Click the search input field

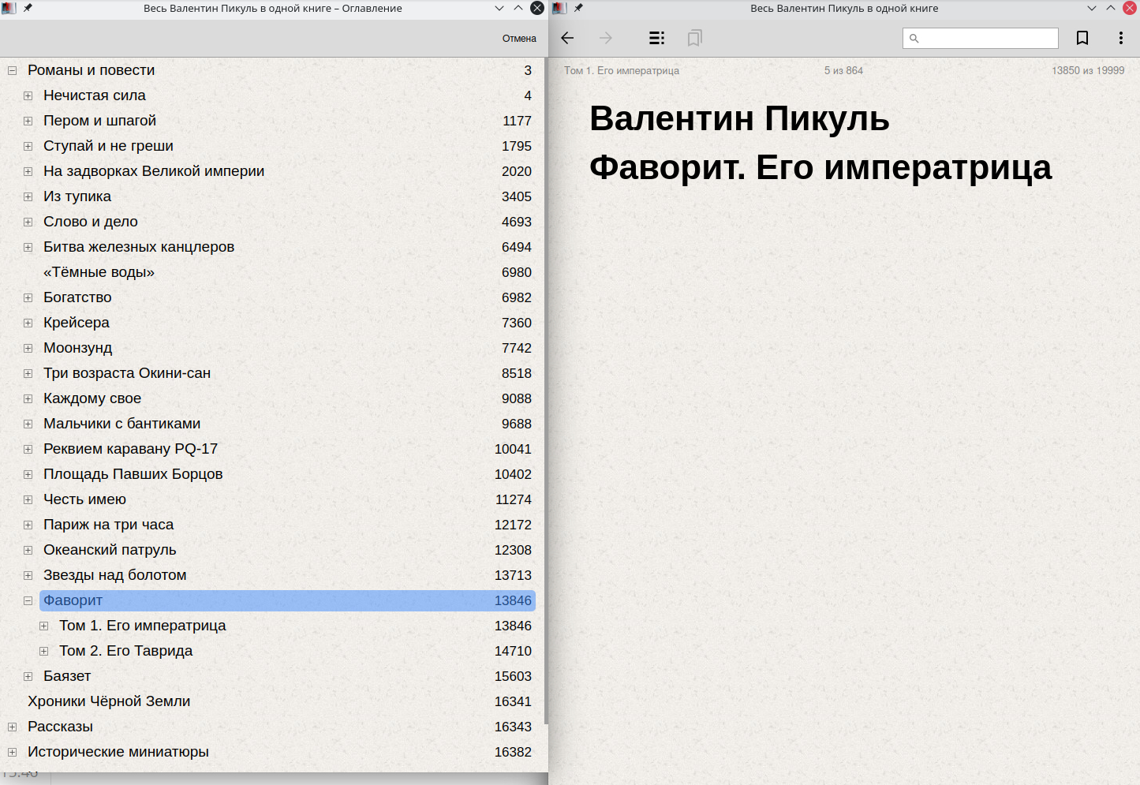988,38
